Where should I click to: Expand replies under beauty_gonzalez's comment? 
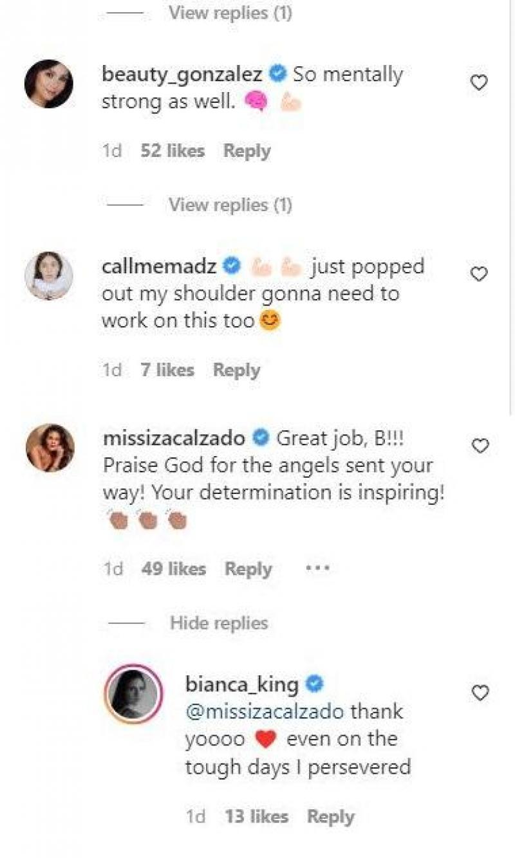[230, 205]
